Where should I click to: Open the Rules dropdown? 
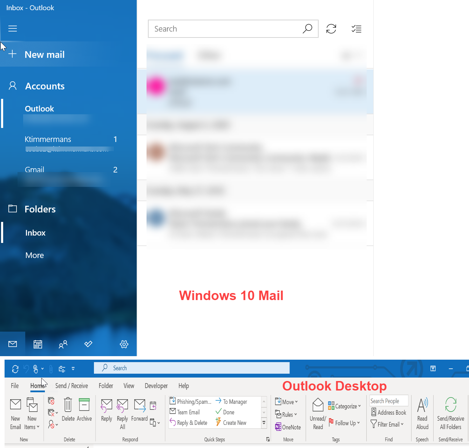coord(286,414)
